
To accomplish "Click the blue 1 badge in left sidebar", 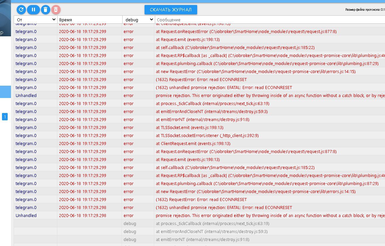I will [5, 117].
